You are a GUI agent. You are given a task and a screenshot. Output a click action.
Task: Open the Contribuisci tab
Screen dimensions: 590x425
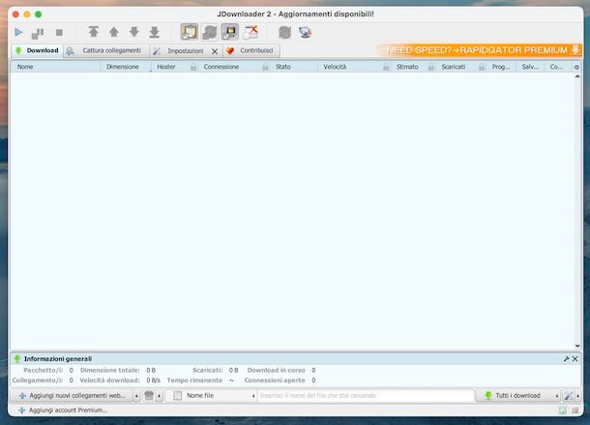click(x=251, y=51)
